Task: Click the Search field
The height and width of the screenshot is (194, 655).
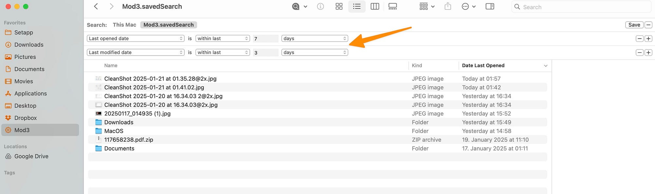Action: point(581,7)
